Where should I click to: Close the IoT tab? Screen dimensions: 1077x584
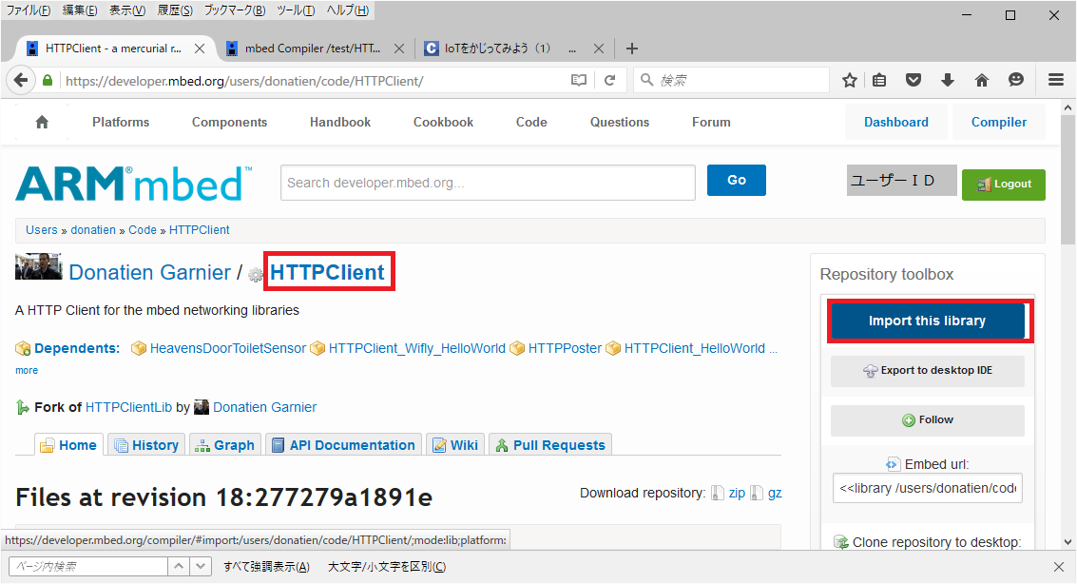(x=599, y=49)
